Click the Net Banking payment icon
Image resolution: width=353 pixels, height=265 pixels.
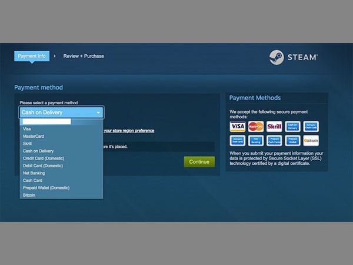(x=256, y=141)
